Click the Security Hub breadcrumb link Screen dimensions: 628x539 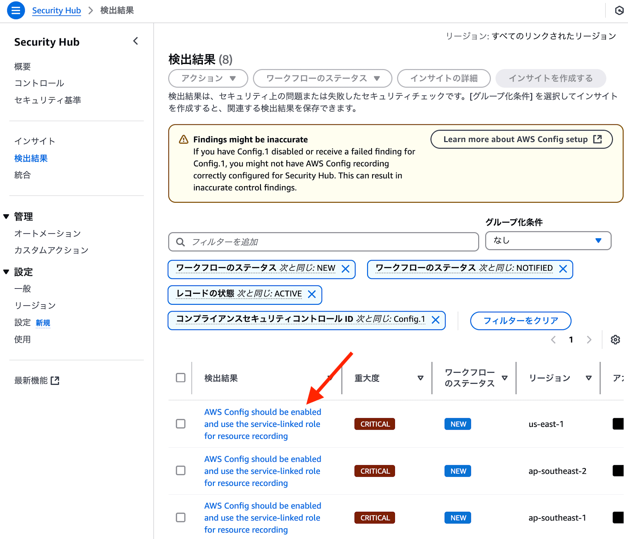[x=57, y=10]
